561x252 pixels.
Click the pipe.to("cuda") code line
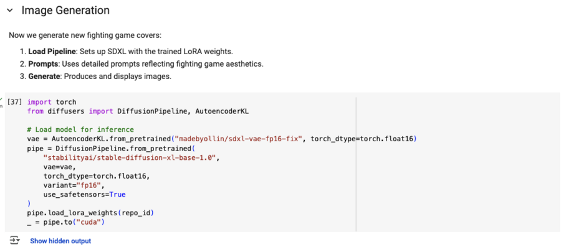65,222
